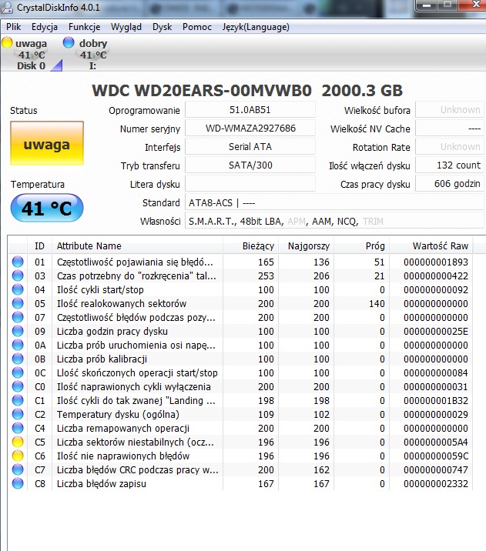Click the yellow status icon for Disk 0
Viewport: 486px width, 551px height.
(7, 42)
